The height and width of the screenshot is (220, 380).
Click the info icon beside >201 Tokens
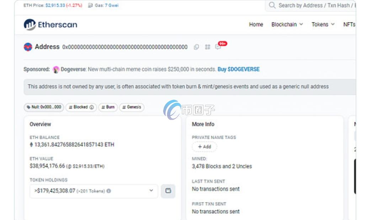(109, 191)
